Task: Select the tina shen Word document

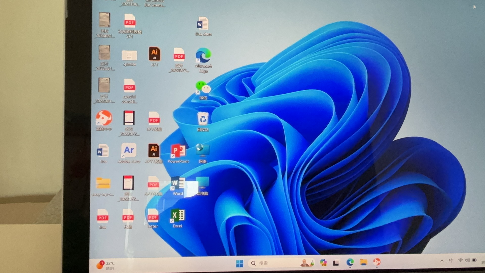Action: (203, 26)
